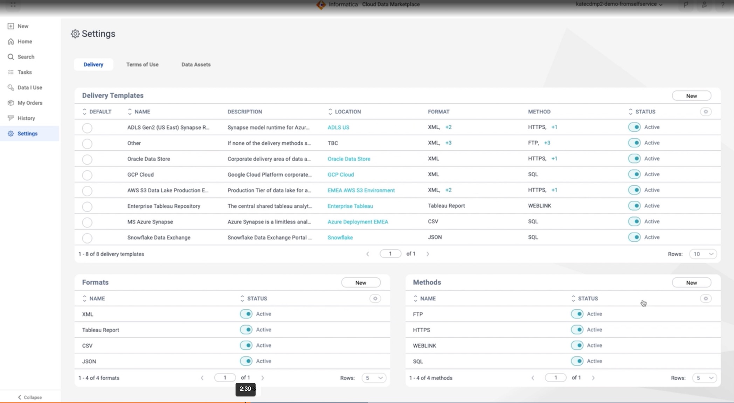Open EMEA AWS S3 Environment link
The height and width of the screenshot is (403, 734).
361,191
